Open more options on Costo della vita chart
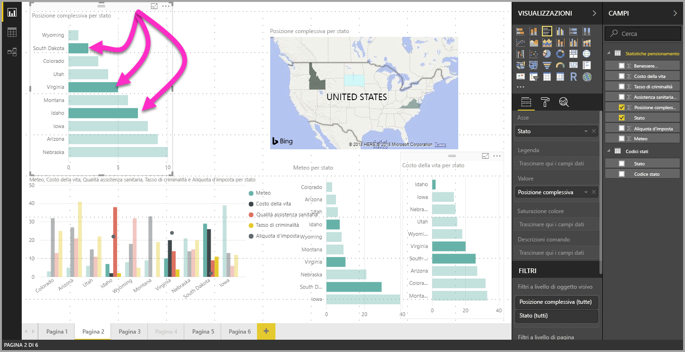The image size is (685, 352). click(x=497, y=156)
